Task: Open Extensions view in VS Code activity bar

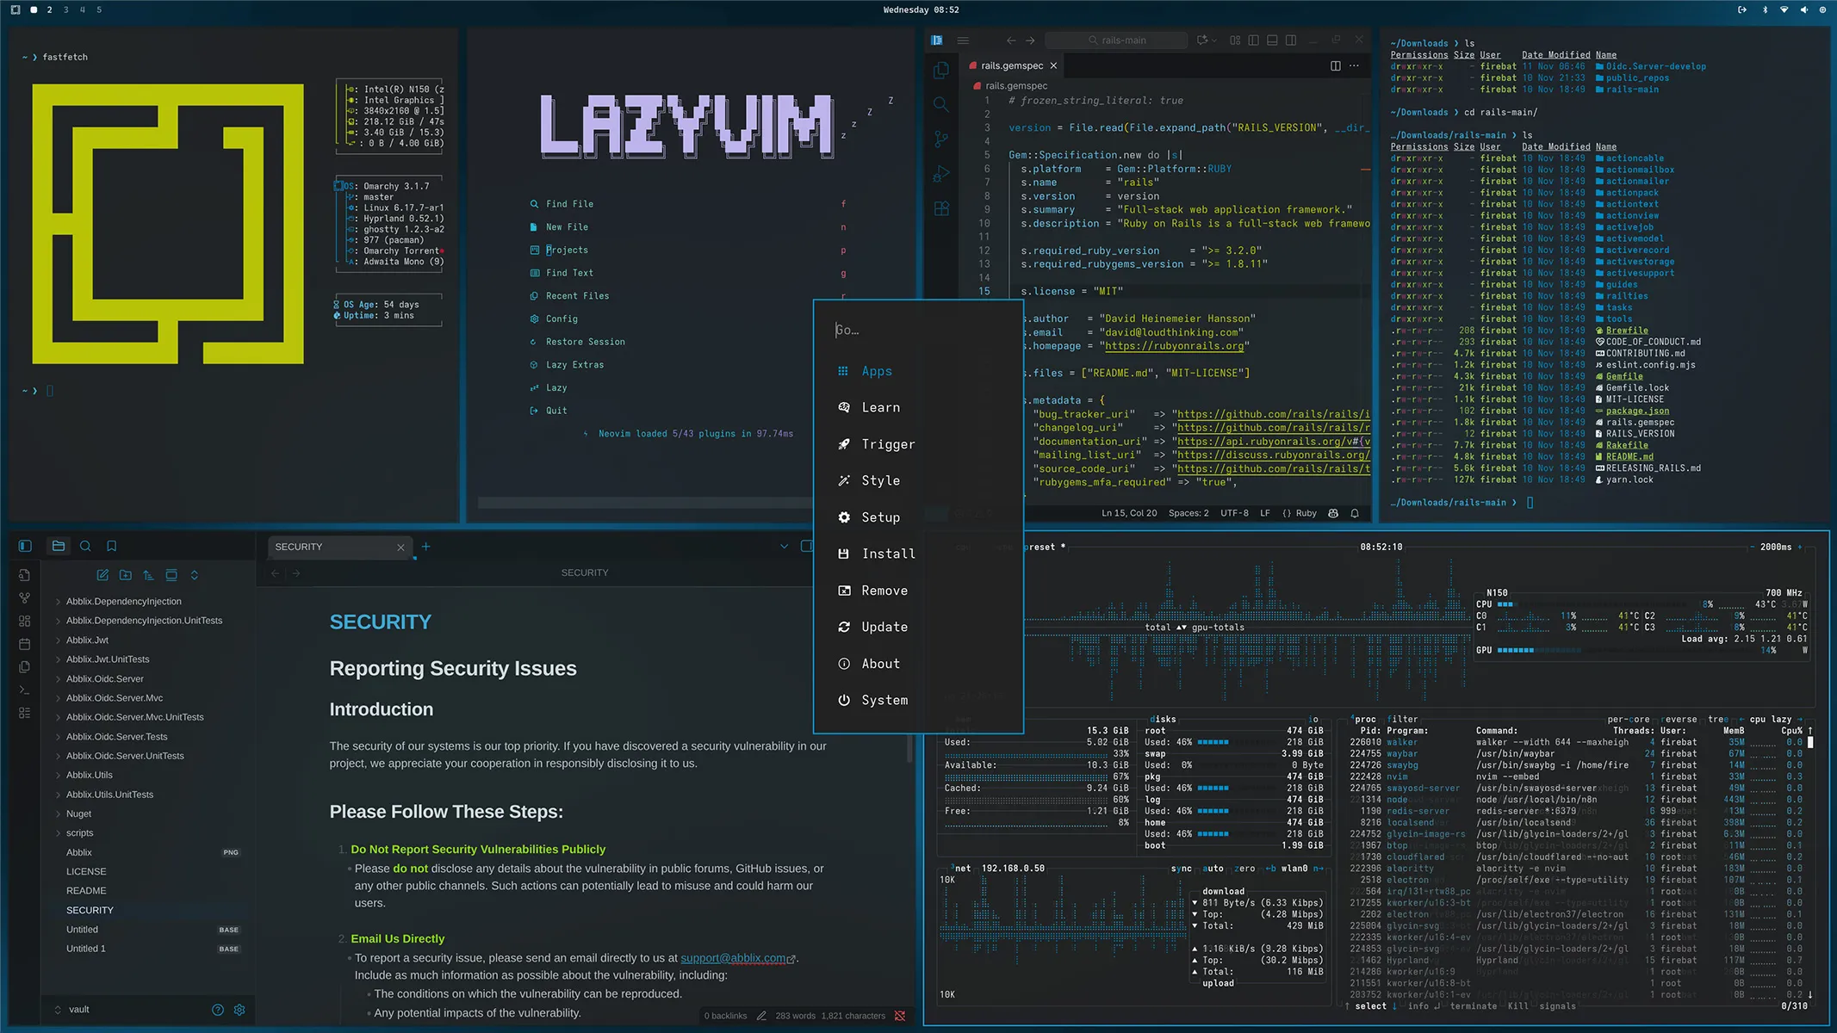Action: (941, 209)
